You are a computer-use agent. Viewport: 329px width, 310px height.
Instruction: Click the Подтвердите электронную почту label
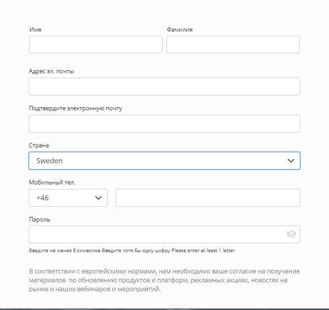(76, 108)
